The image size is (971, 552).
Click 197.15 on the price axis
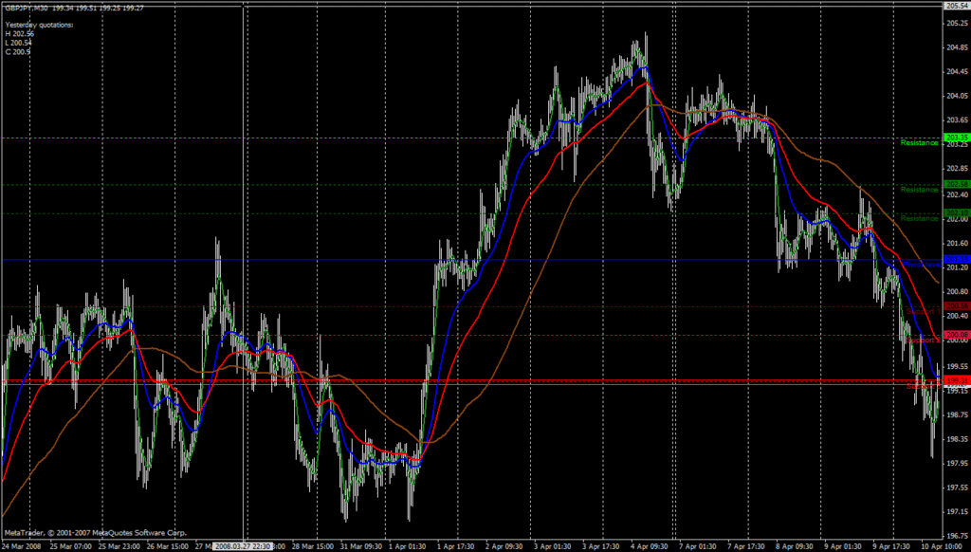coord(958,512)
